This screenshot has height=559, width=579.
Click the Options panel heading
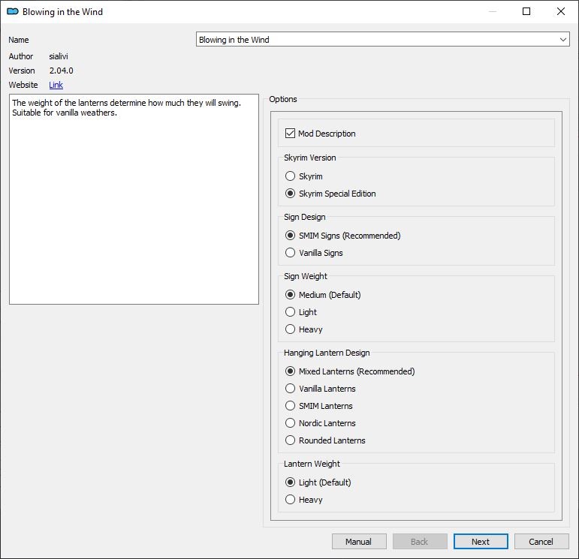pyautogui.click(x=283, y=99)
